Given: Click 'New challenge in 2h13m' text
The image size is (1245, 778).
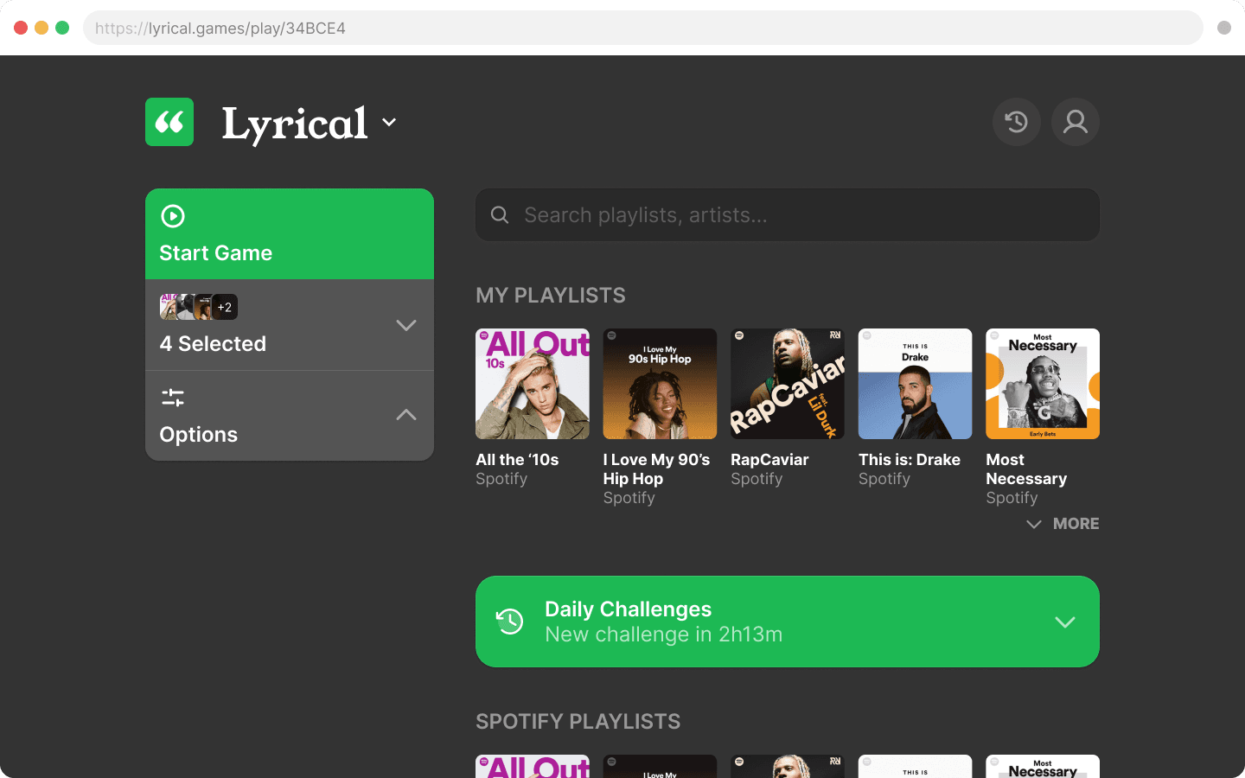Looking at the screenshot, I should (x=663, y=635).
